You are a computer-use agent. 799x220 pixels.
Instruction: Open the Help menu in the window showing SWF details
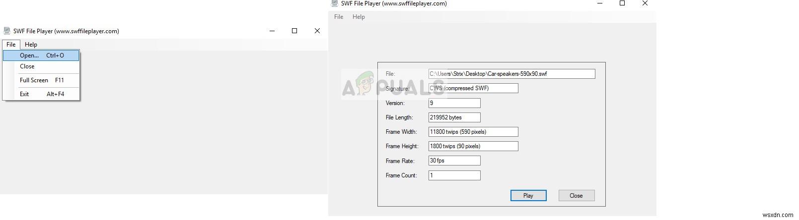pyautogui.click(x=359, y=17)
